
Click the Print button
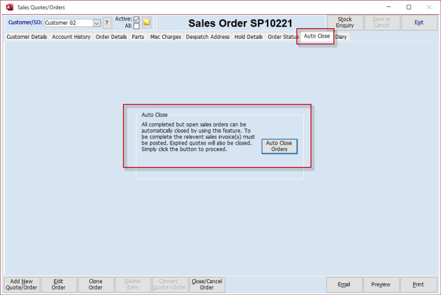tap(418, 284)
